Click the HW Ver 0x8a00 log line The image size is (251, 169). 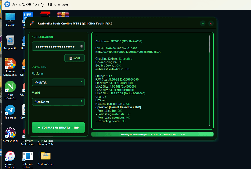(x=116, y=48)
